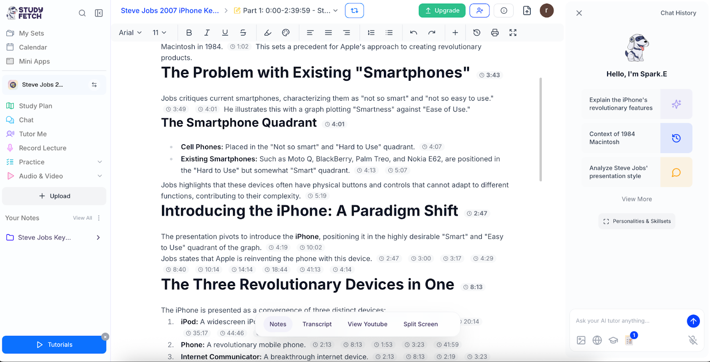Viewport: 710px width, 362px height.
Task: Expand the Steve Jobs Key notes folder
Action: pos(98,237)
